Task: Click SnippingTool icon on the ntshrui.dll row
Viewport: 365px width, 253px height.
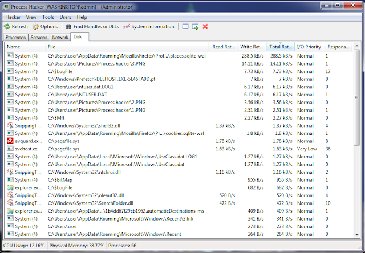Action: 10,172
